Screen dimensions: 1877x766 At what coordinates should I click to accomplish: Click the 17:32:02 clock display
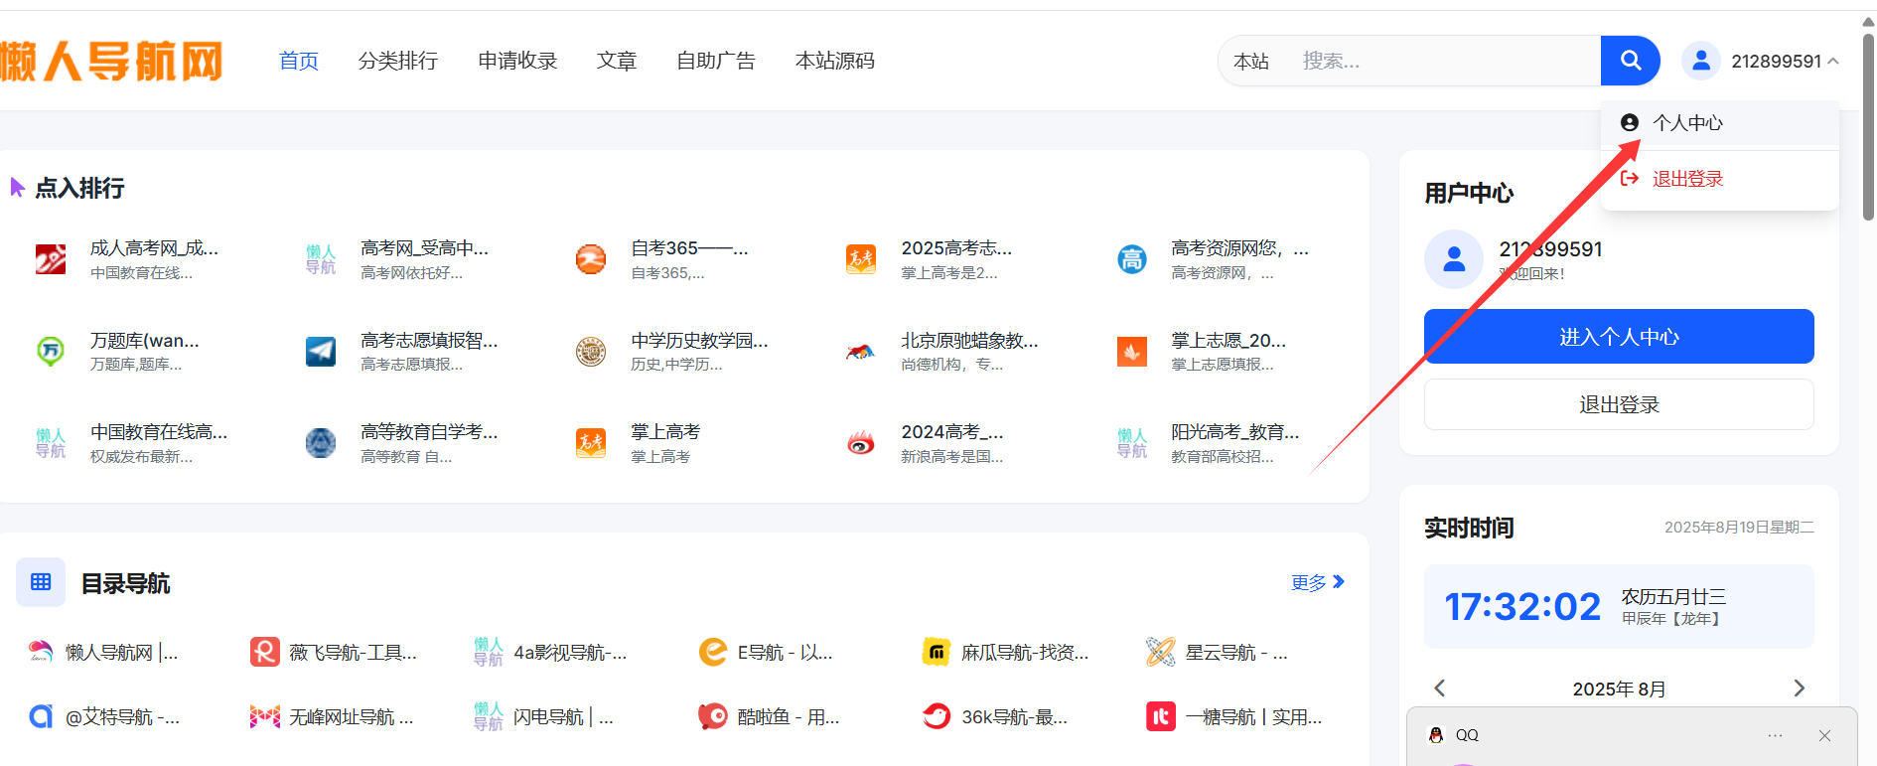point(1522,606)
